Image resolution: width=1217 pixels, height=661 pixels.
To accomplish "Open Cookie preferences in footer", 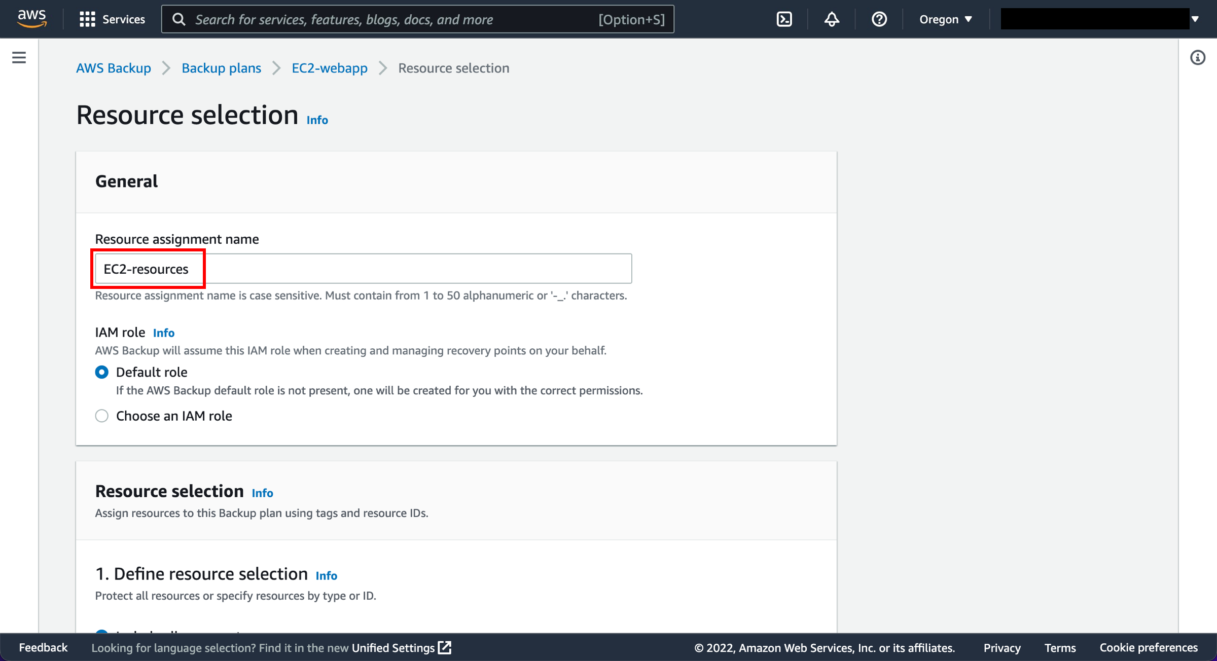I will coord(1148,647).
